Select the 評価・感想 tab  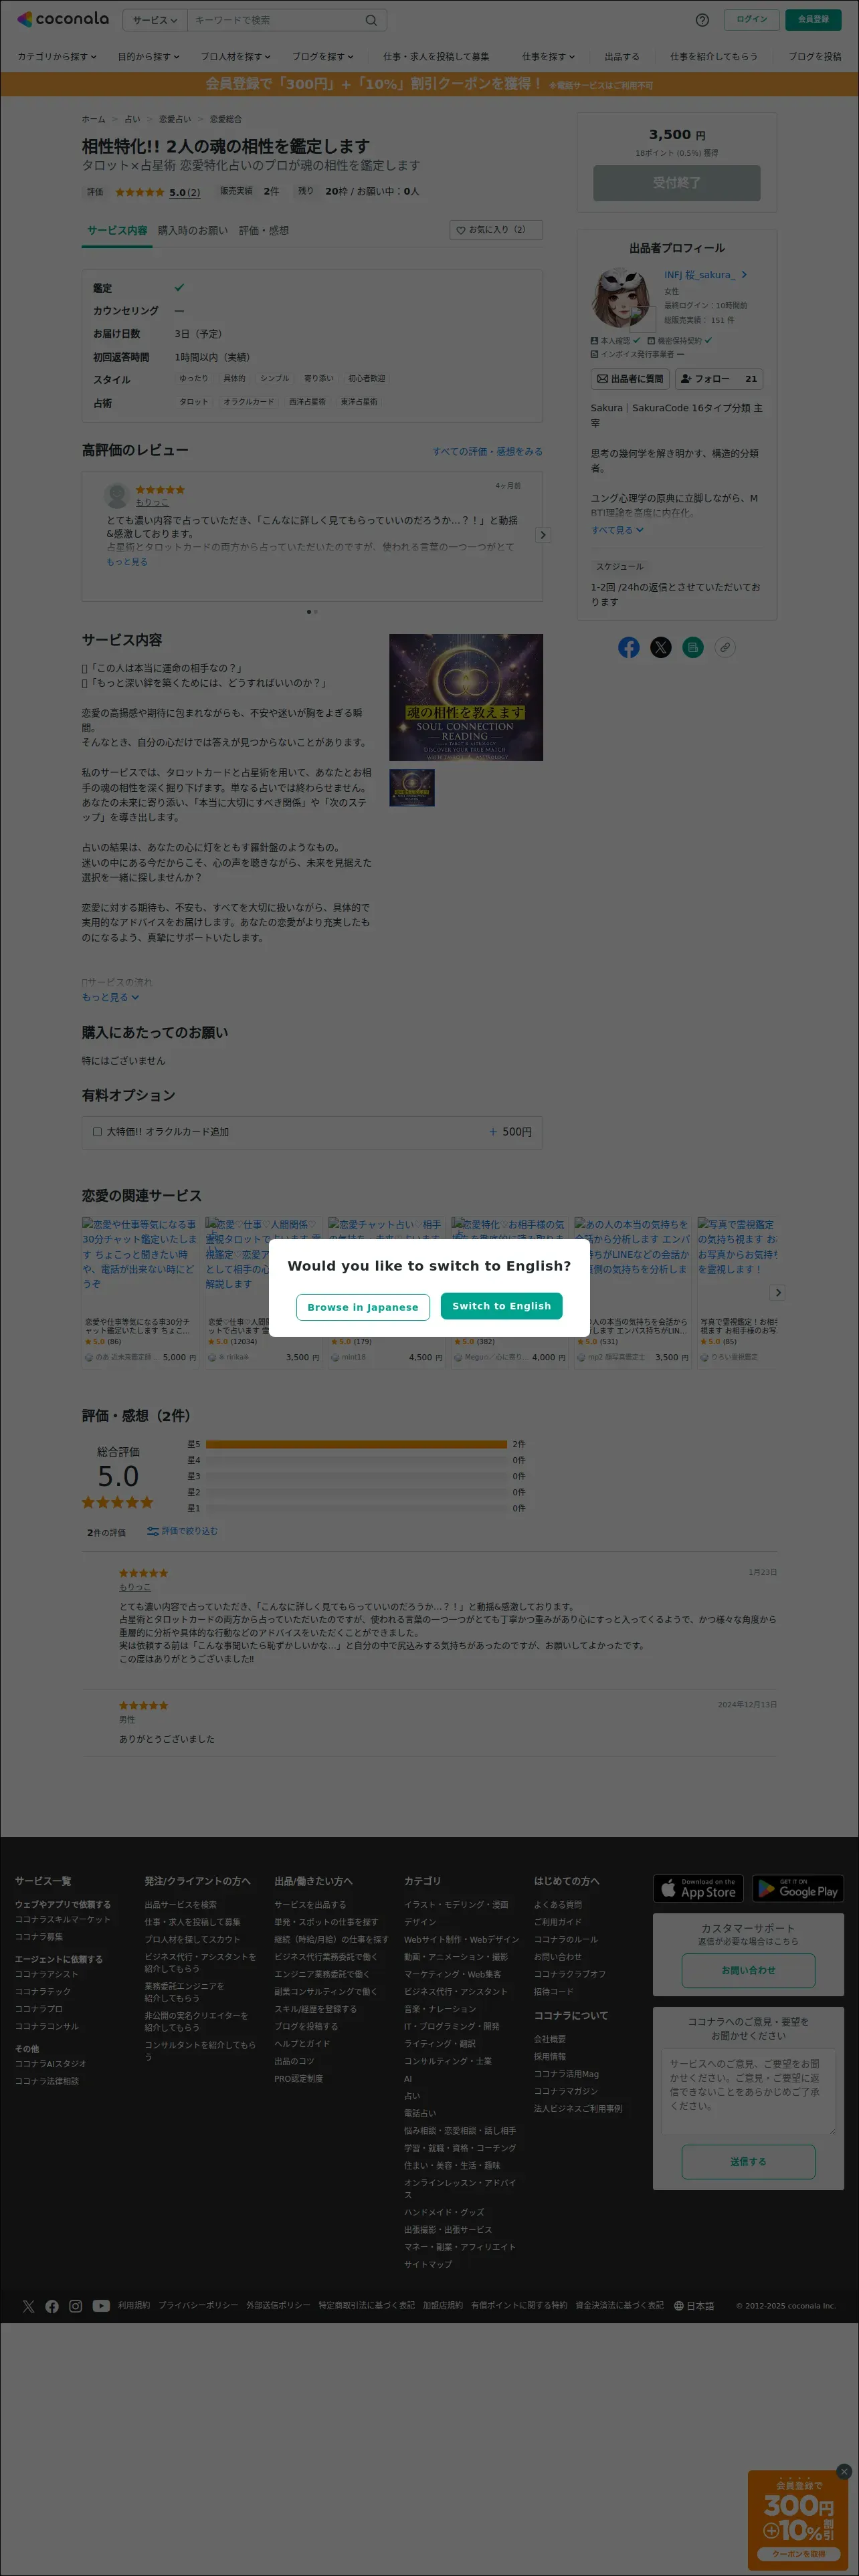click(264, 231)
